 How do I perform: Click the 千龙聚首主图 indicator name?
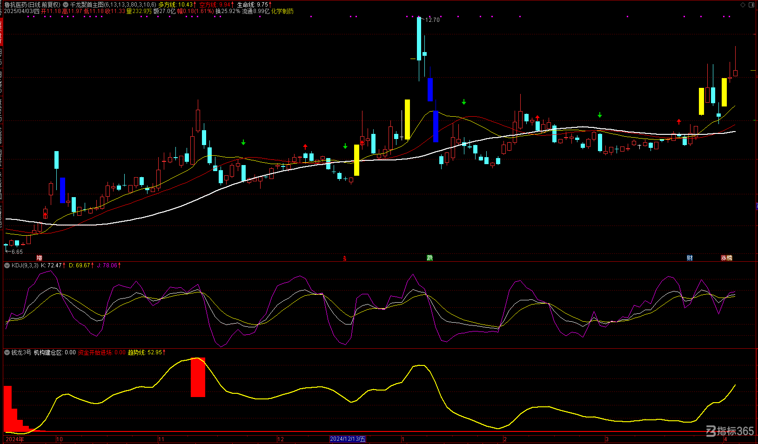tap(87, 5)
